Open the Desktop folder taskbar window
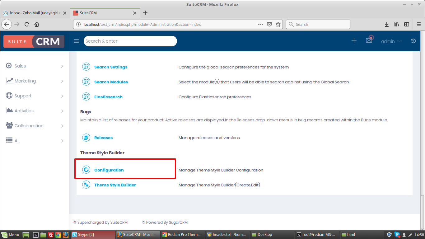 273,235
